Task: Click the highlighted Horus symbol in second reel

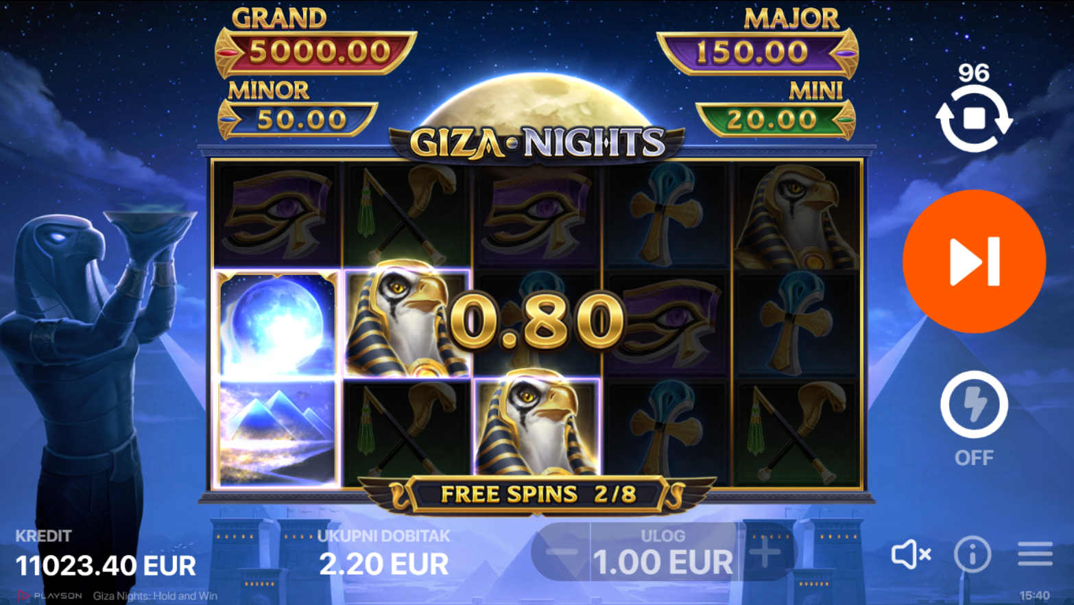Action: 407,324
